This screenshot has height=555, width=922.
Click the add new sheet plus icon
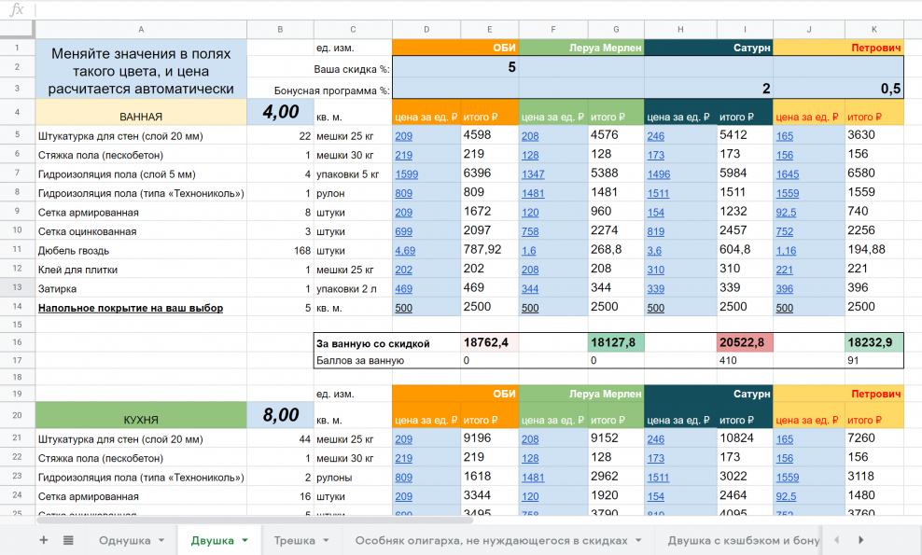43,540
